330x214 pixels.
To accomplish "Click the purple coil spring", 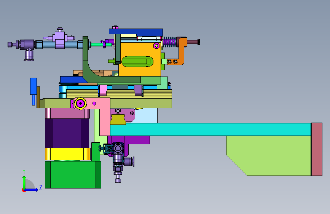I will coord(170,42).
